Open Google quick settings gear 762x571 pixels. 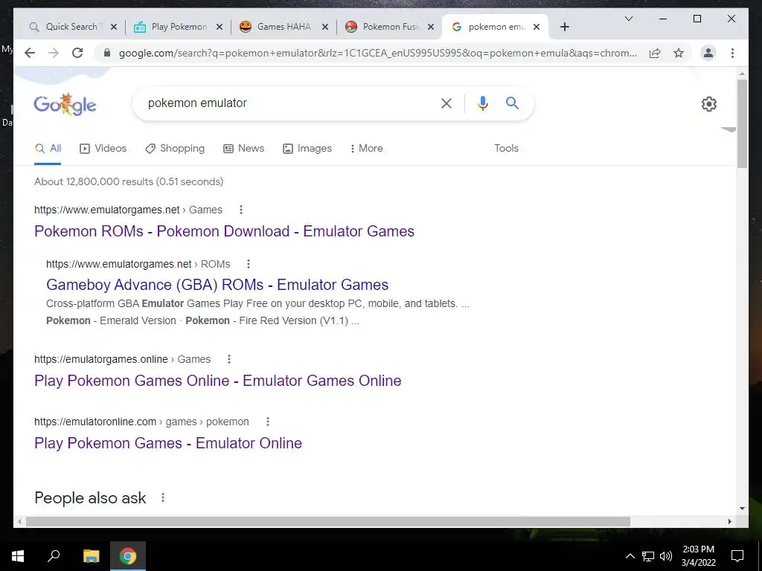709,104
